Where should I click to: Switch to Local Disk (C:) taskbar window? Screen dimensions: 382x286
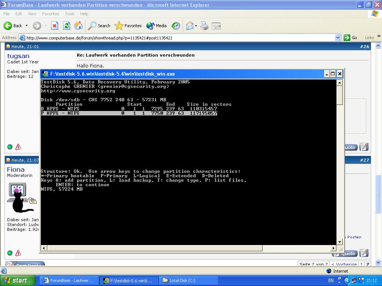(x=189, y=280)
